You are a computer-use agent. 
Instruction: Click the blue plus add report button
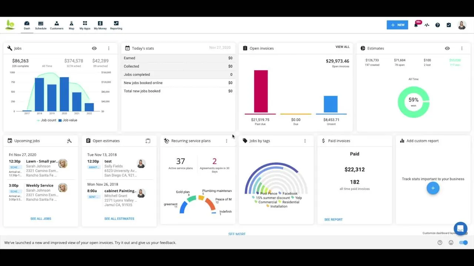(x=433, y=188)
